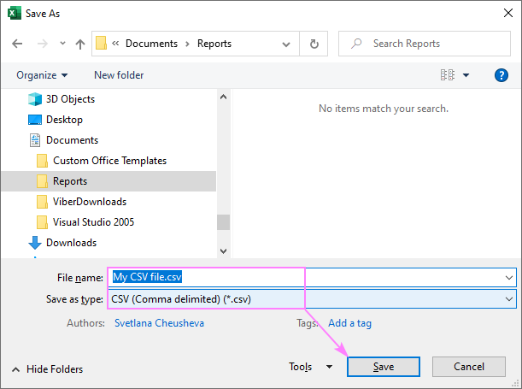
Task: Expand the File name dropdown
Action: point(508,277)
